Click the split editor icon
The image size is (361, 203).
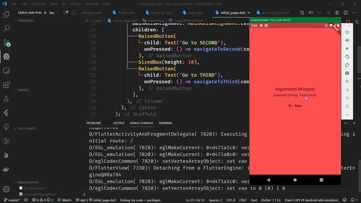coord(346,12)
